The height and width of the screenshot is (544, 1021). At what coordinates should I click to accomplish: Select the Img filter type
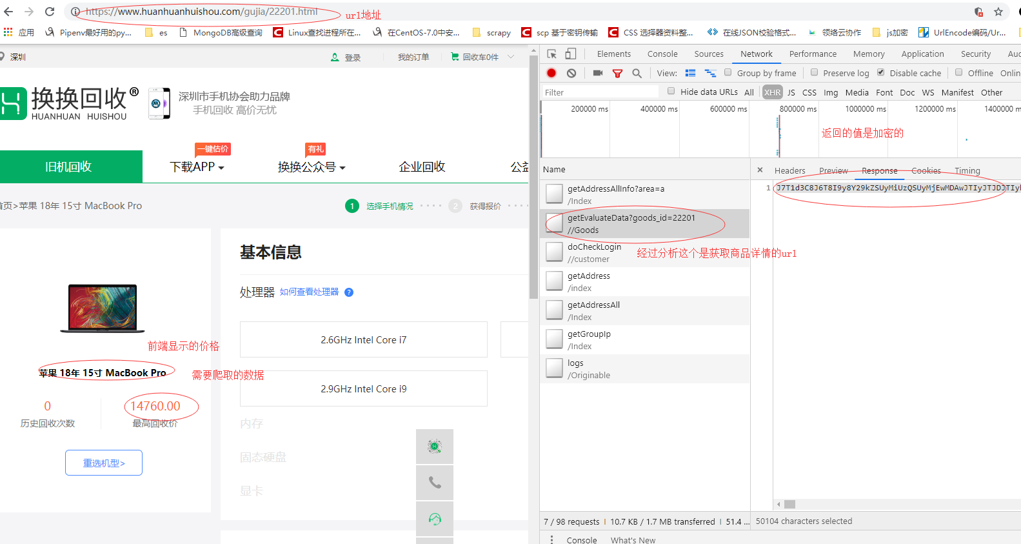[x=831, y=92]
